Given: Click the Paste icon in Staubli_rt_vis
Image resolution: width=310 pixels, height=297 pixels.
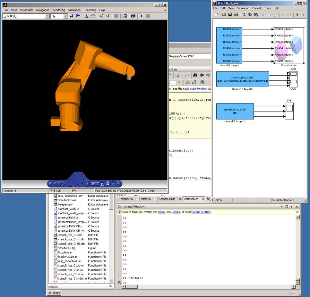Looking at the screenshot, I should click(x=256, y=15).
